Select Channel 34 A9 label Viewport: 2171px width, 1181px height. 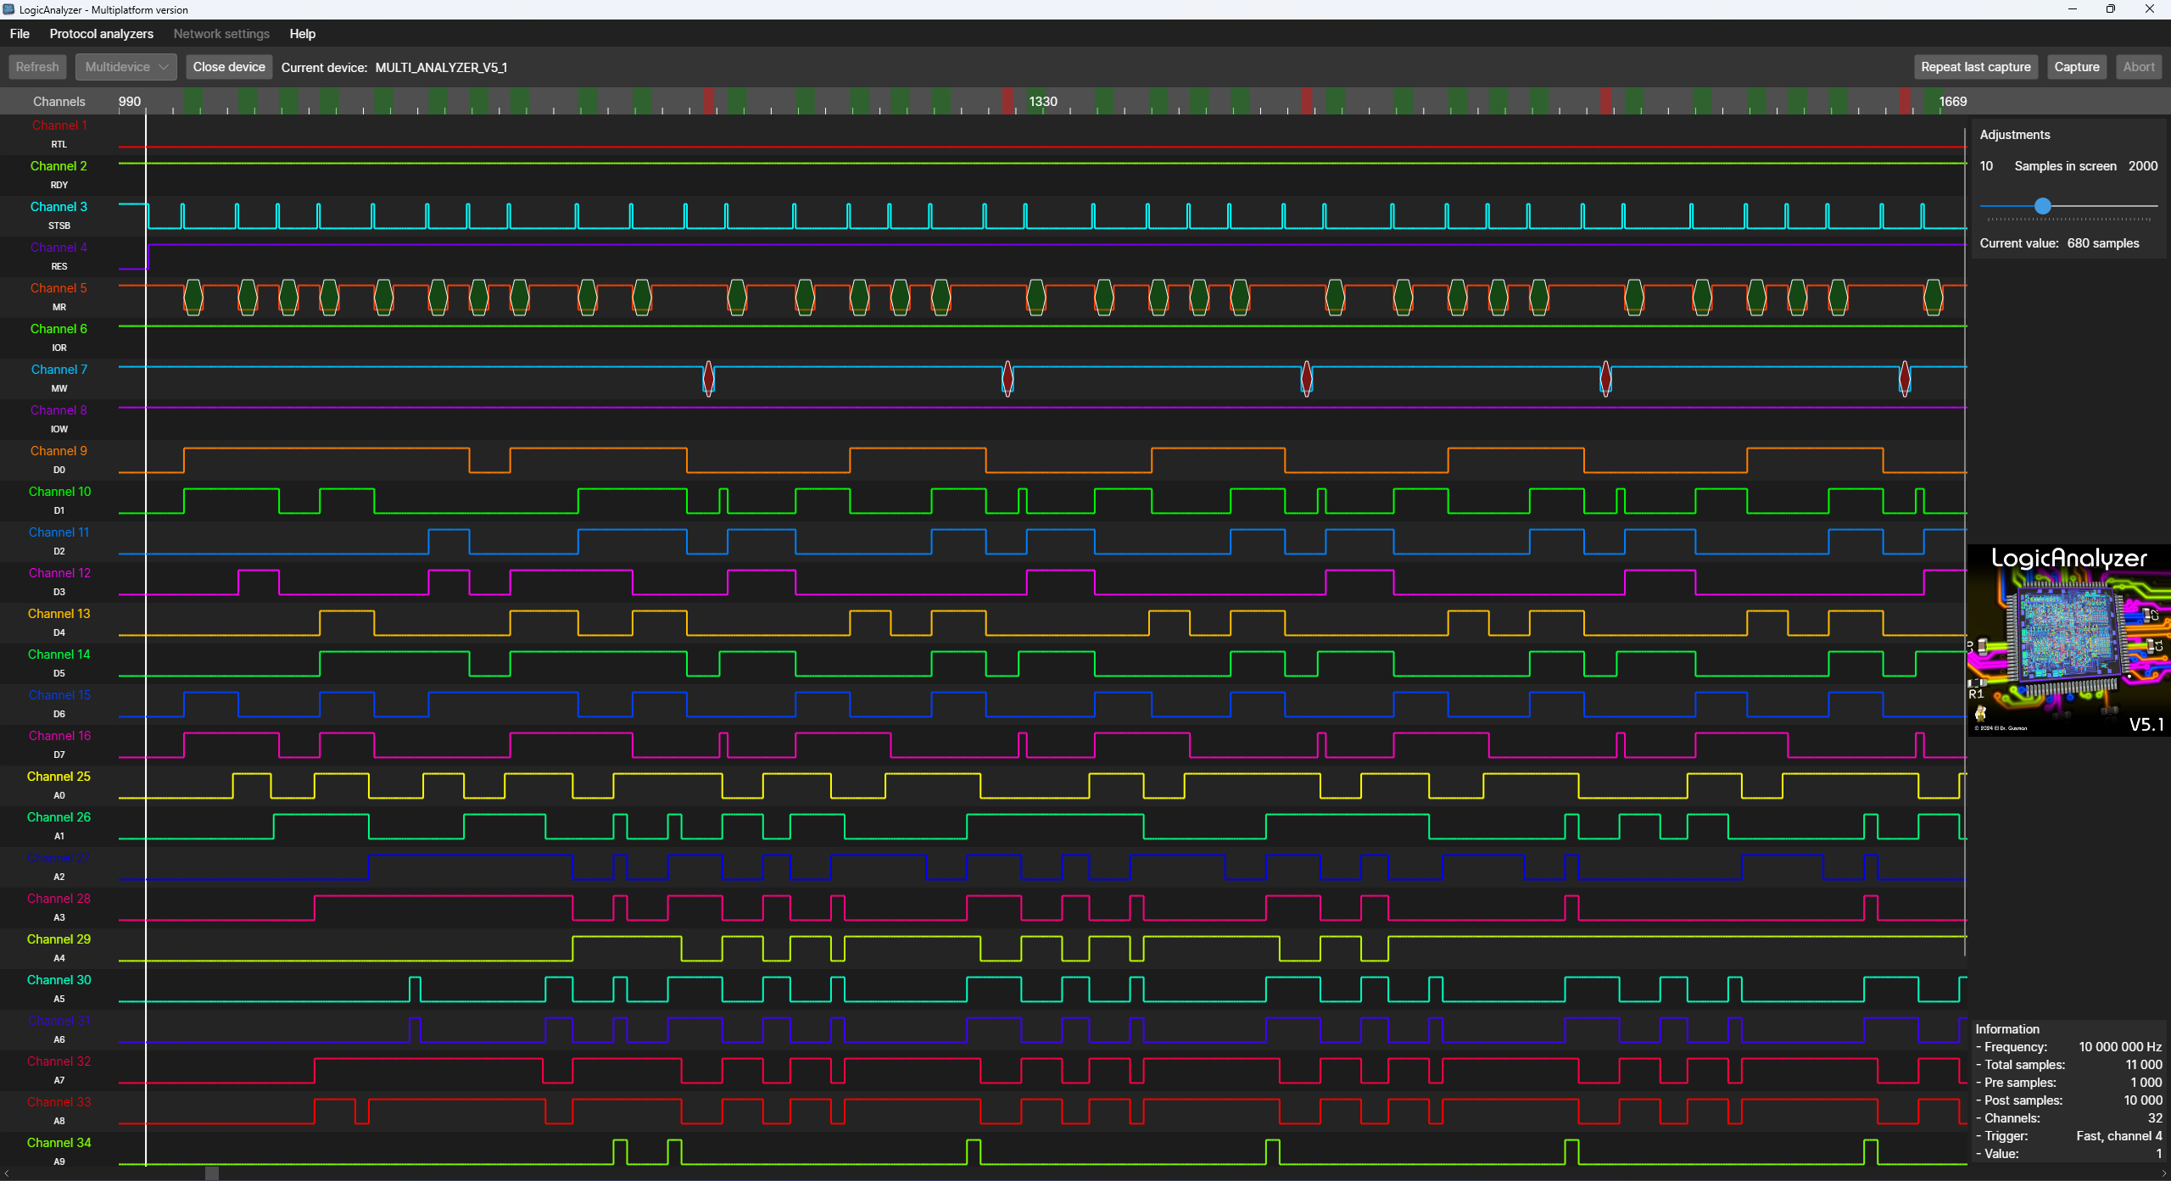click(x=59, y=1151)
